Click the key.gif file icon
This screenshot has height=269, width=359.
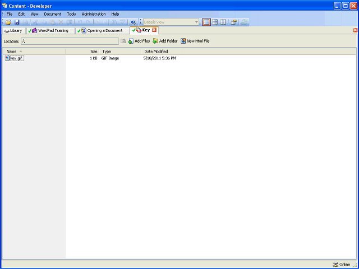(x=7, y=58)
